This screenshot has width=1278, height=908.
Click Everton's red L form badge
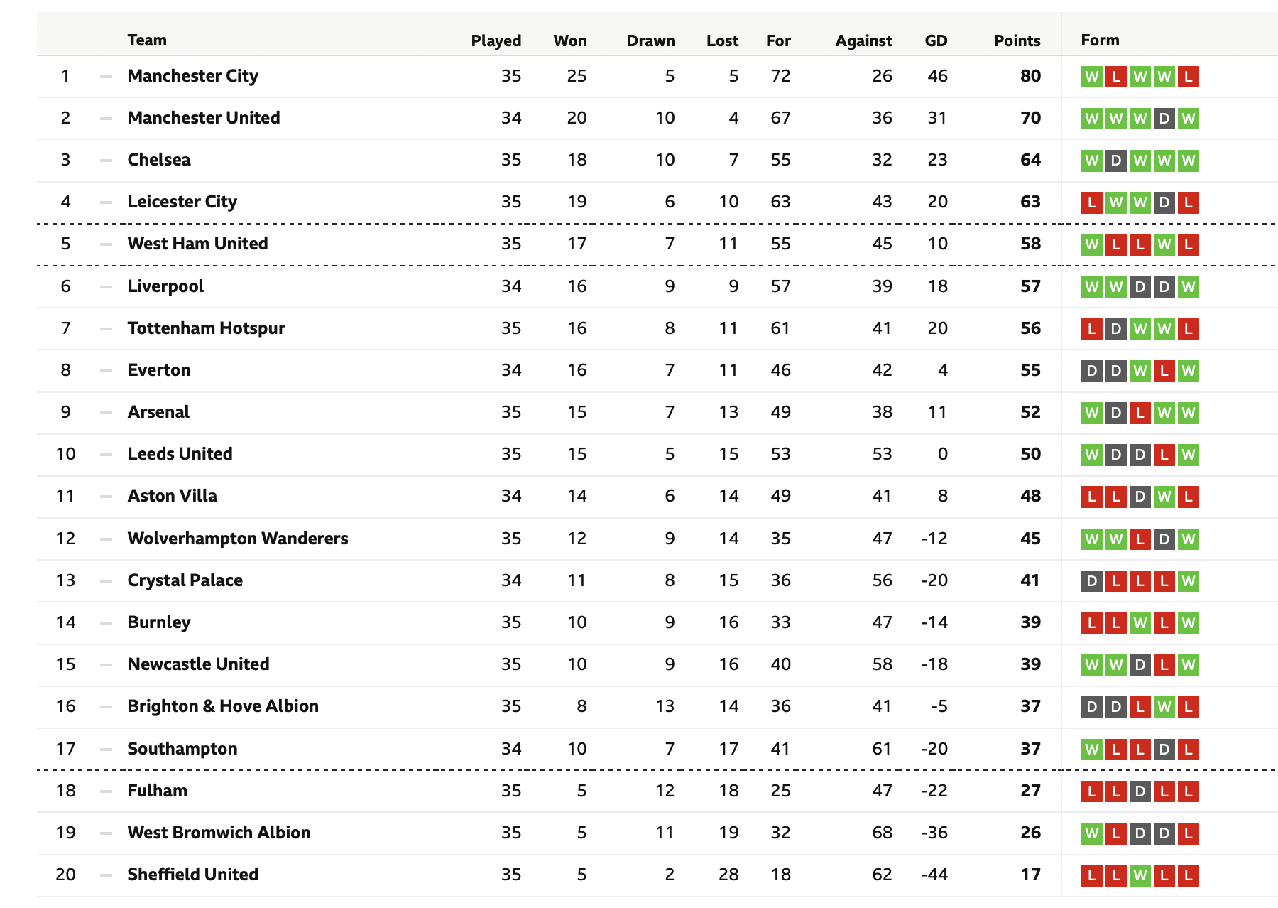[1164, 371]
